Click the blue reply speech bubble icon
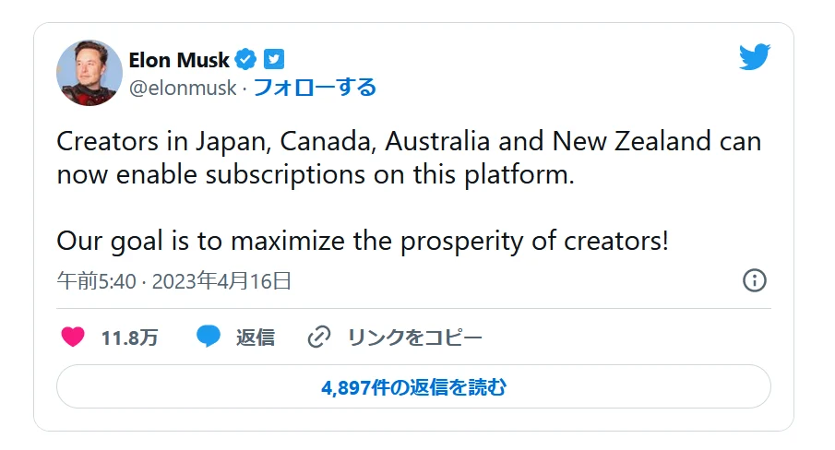Viewport: 835px width, 450px height. pos(209,337)
